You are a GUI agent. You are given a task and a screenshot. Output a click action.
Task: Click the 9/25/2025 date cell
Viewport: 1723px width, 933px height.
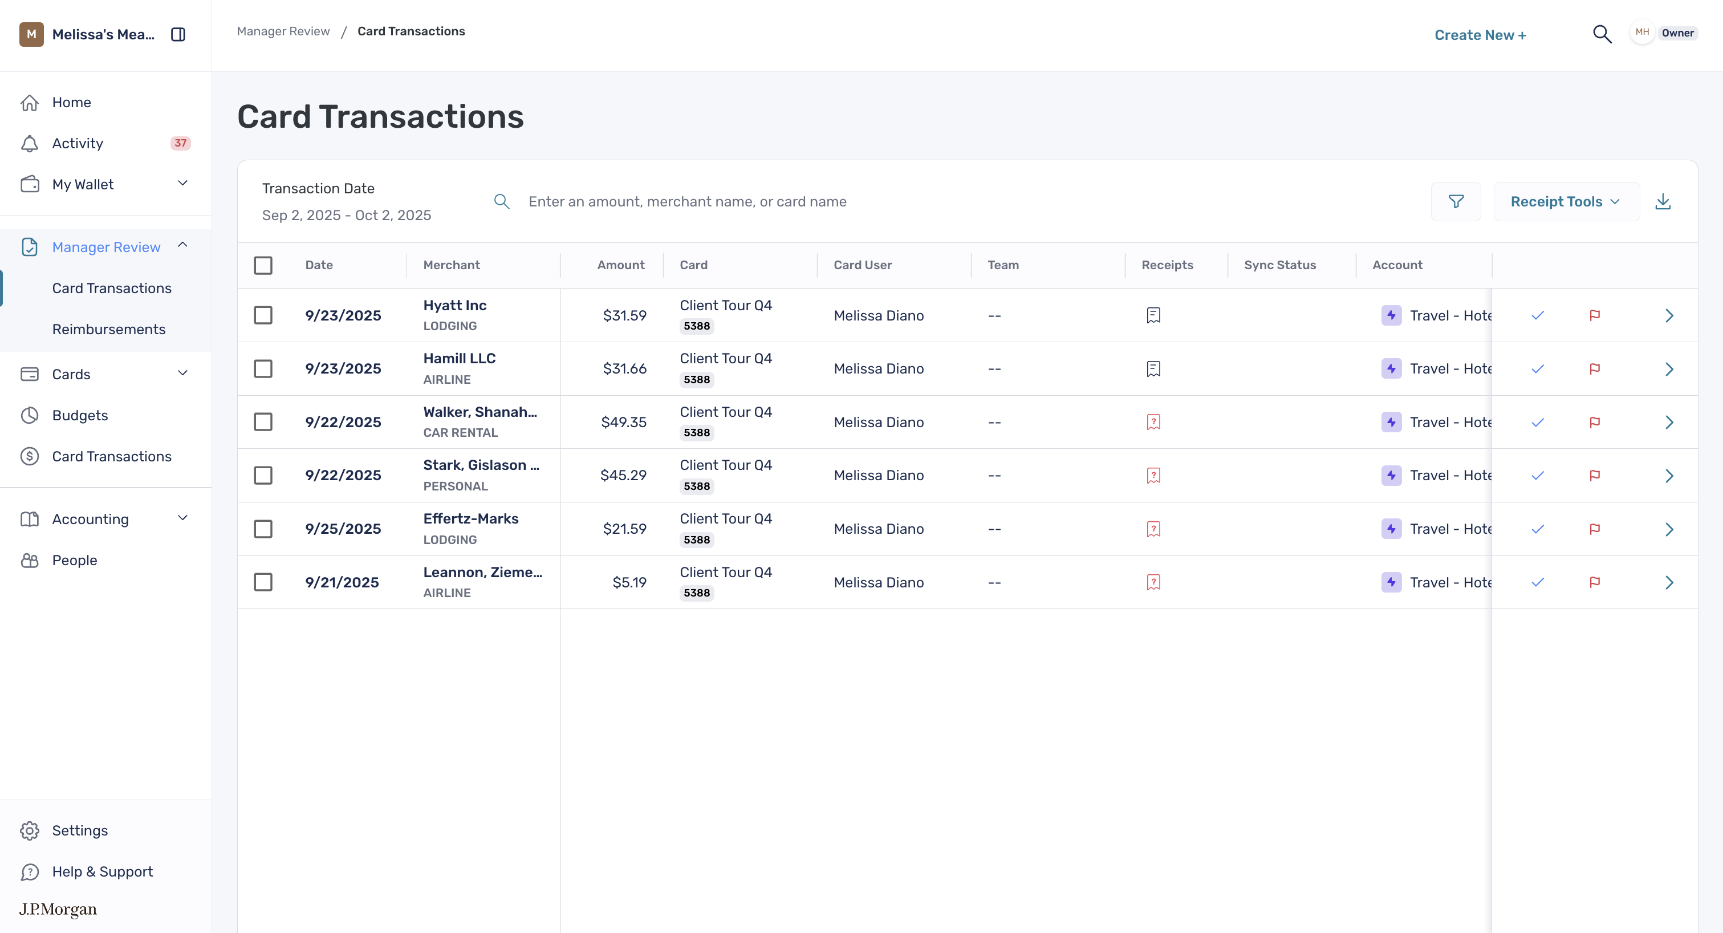[343, 529]
